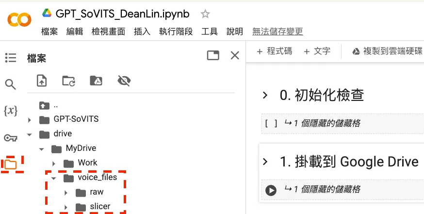Click 複製到雲端硬碟 button
The width and height of the screenshot is (424, 214).
(x=387, y=51)
